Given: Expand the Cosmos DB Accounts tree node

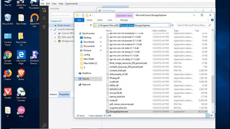Looking at the screenshot, I should click(x=55, y=33).
